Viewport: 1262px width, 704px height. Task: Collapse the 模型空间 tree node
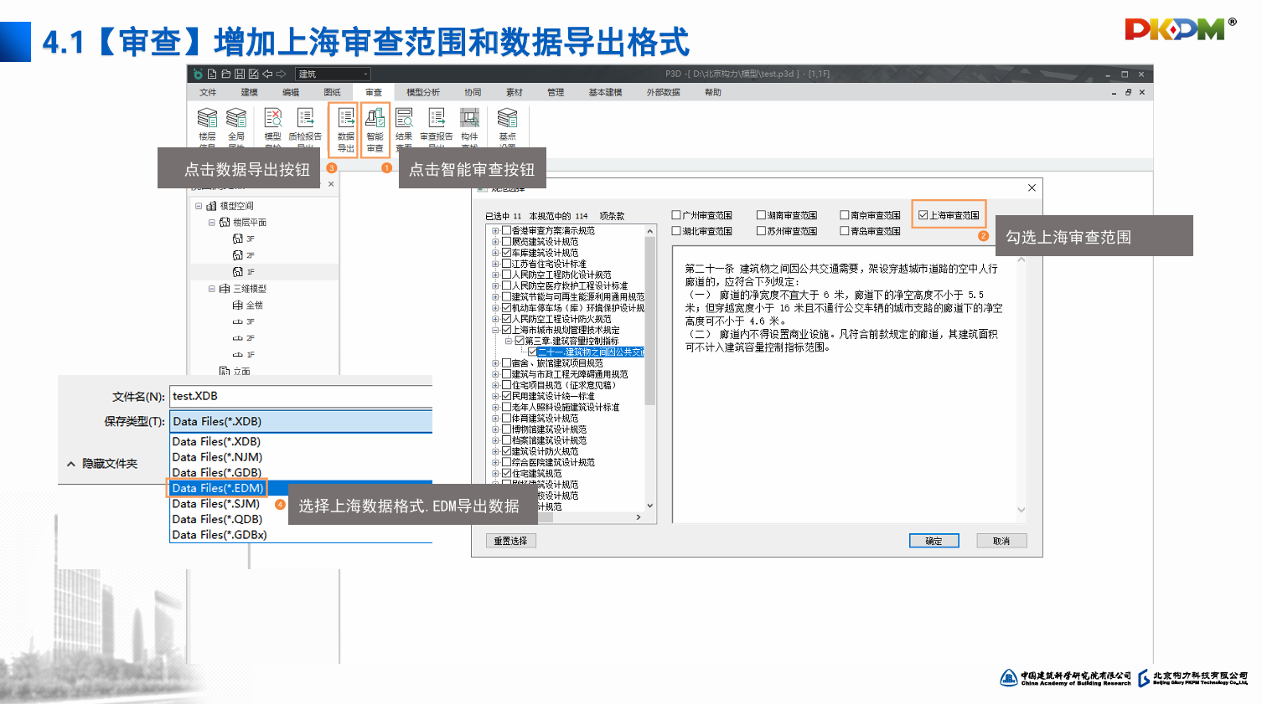(x=199, y=206)
